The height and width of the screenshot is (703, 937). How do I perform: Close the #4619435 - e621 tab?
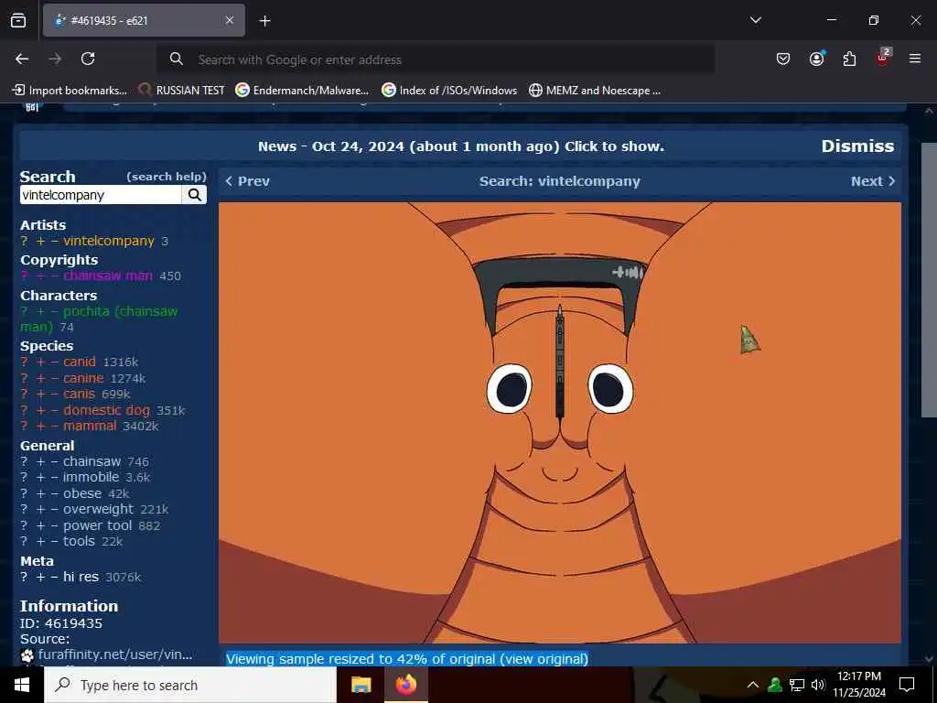point(230,20)
